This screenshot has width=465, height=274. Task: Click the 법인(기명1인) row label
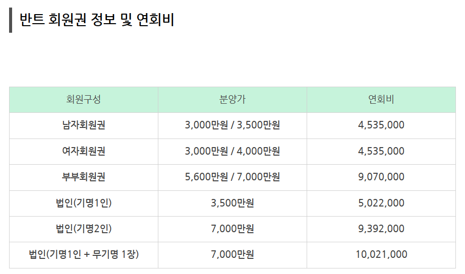tap(84, 203)
